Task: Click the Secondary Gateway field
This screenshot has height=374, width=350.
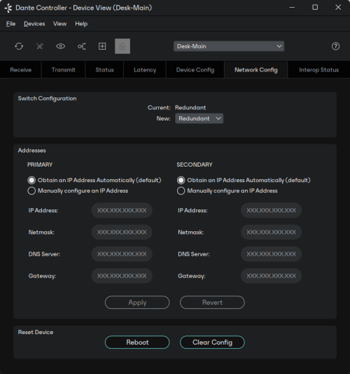Action: 272,276
